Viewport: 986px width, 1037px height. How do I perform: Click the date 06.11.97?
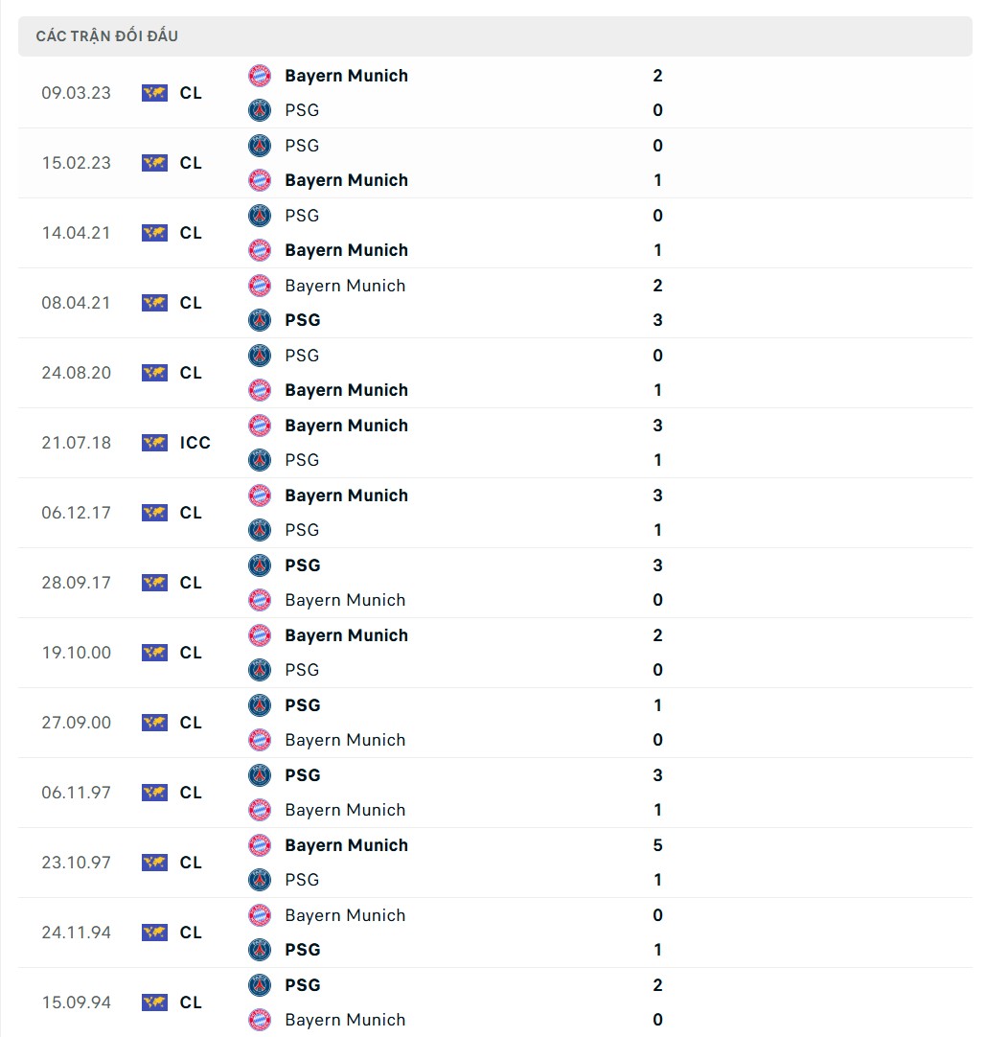tap(77, 793)
